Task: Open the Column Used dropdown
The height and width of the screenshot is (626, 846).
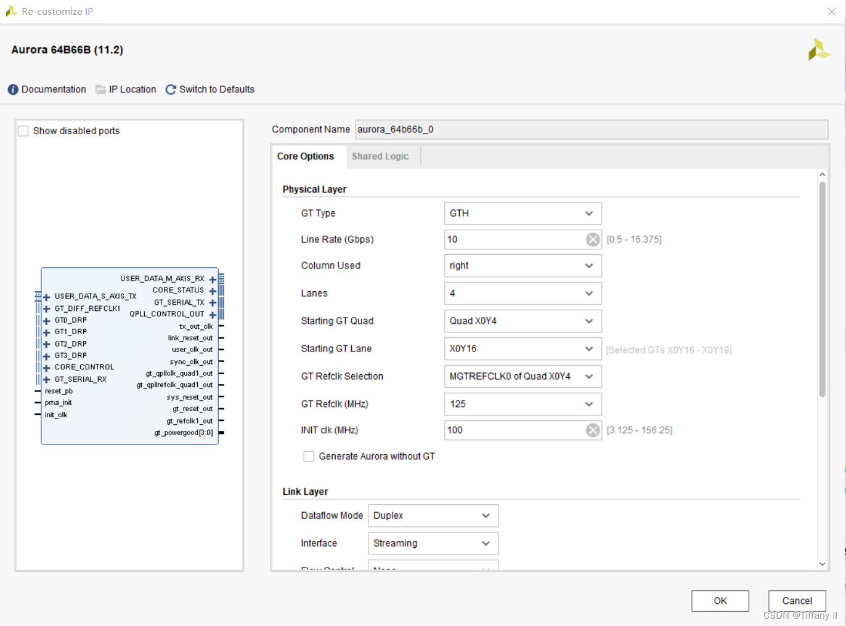Action: [523, 266]
